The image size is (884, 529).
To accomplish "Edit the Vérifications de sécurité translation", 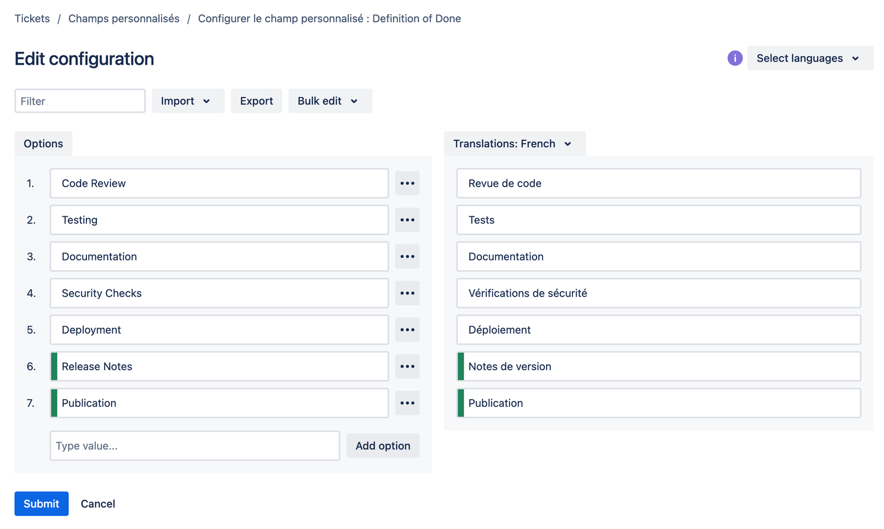I will pyautogui.click(x=659, y=293).
